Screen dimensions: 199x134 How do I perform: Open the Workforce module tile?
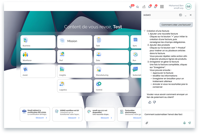38,57
